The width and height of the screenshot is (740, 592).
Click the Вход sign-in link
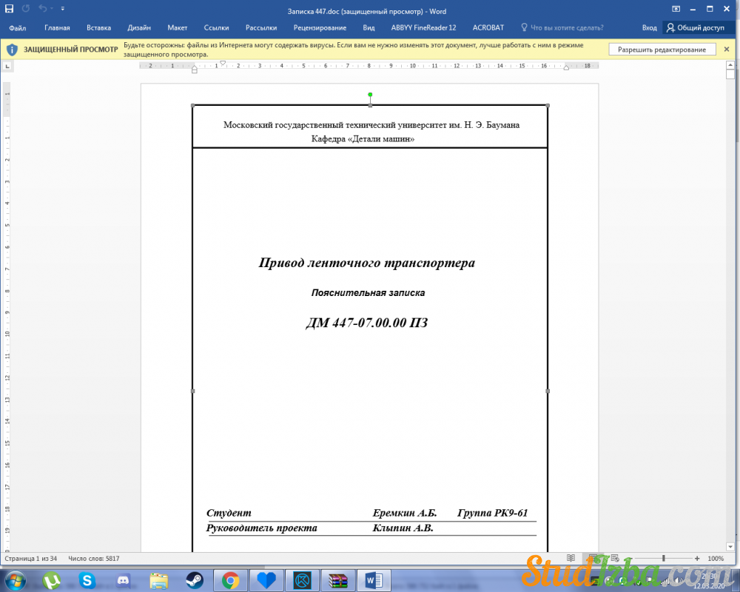coord(649,27)
